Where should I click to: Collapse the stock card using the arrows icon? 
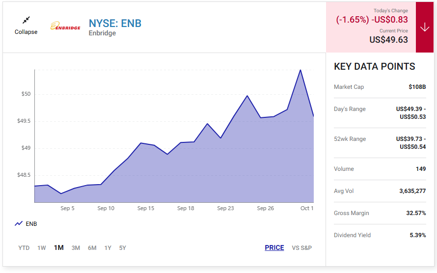[26, 20]
